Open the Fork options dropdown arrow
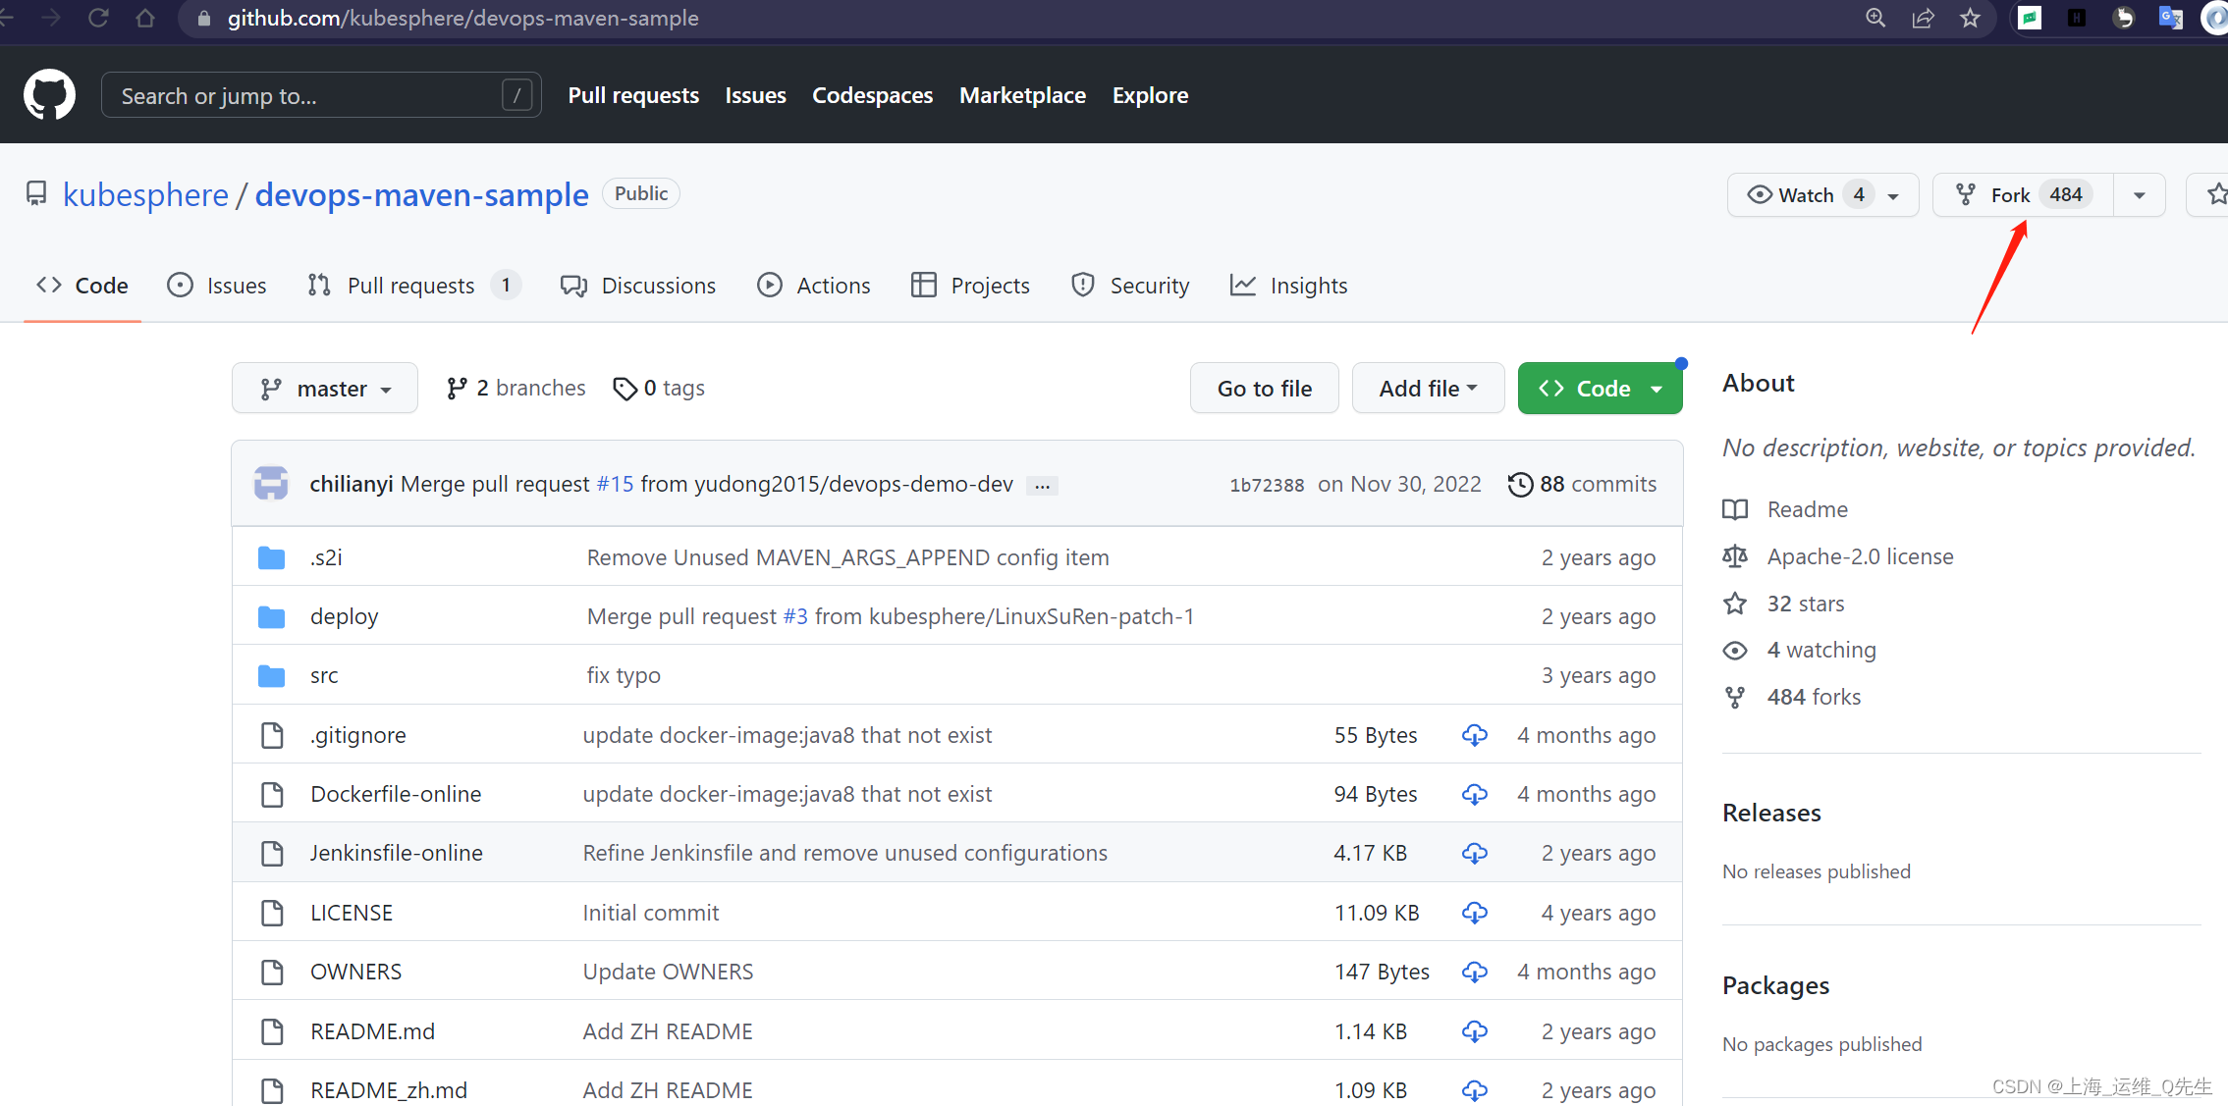The image size is (2228, 1106). pyautogui.click(x=2140, y=195)
